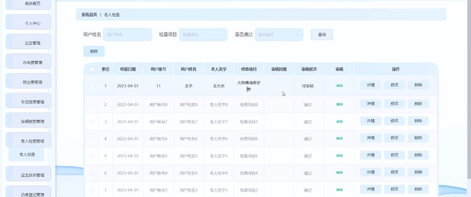Check the checkbox for row 5
This screenshot has height=197, width=471.
coord(92,156)
